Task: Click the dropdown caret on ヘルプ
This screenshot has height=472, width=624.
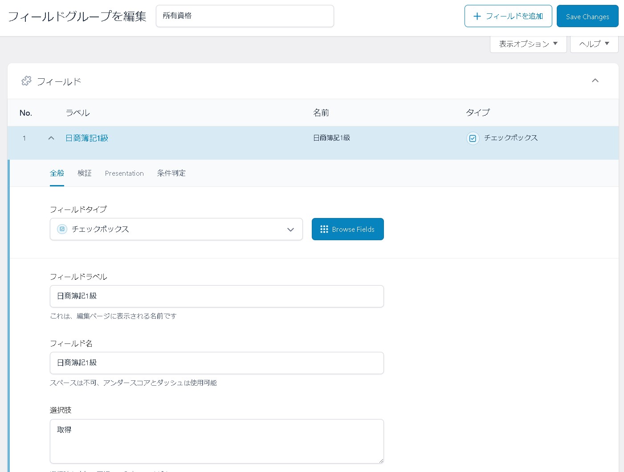Action: pyautogui.click(x=607, y=44)
